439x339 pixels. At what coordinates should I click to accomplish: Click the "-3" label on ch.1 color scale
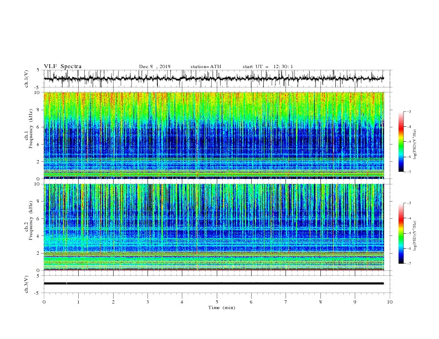click(409, 111)
